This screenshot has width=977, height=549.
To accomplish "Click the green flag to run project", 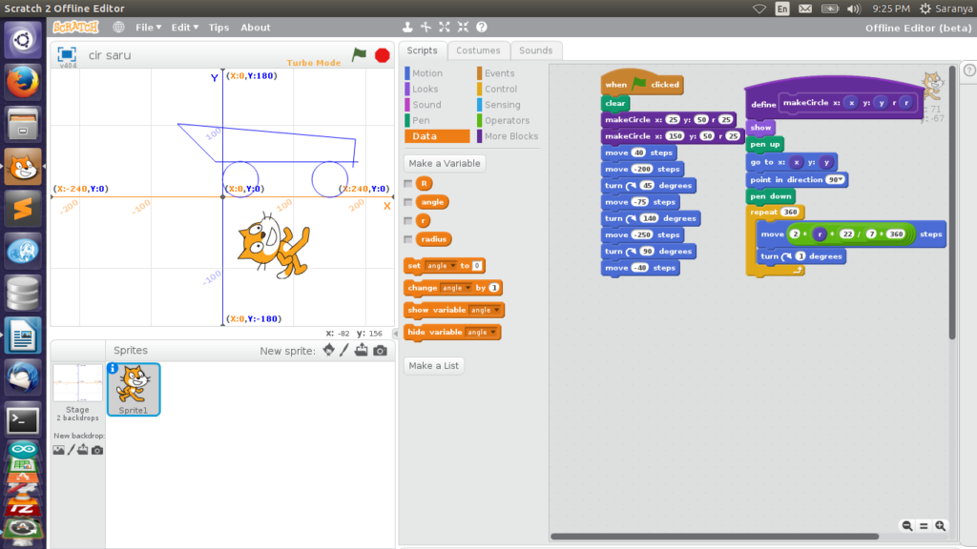I will pos(360,55).
